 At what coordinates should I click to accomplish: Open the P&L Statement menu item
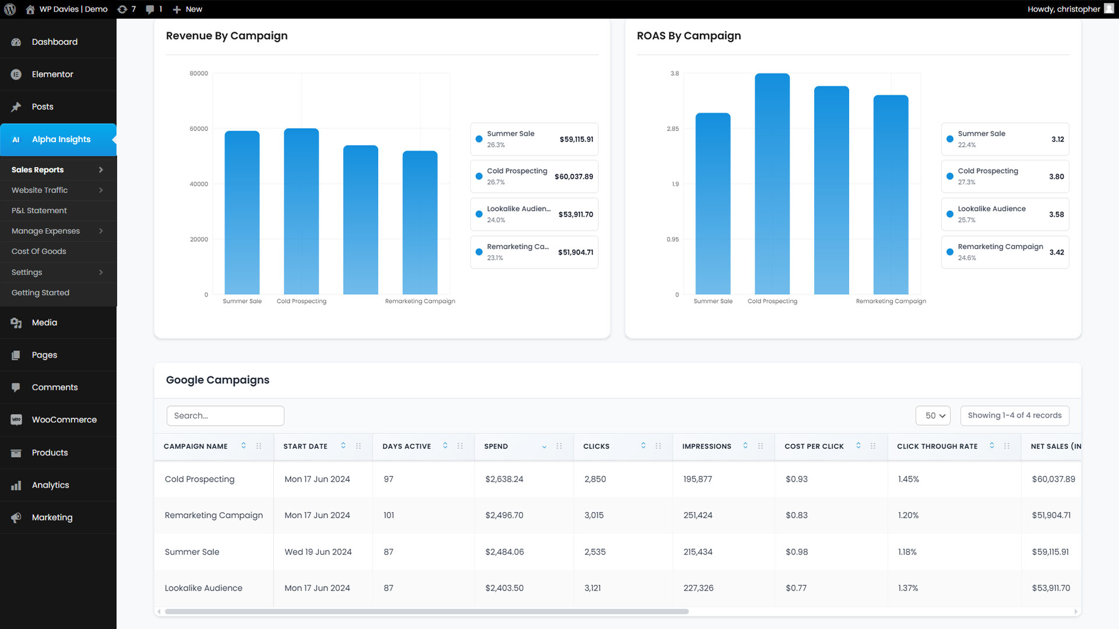point(39,211)
